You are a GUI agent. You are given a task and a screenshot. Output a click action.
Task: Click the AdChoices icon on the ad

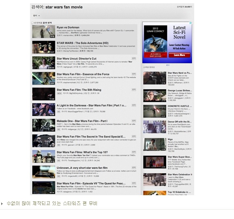coord(190,23)
